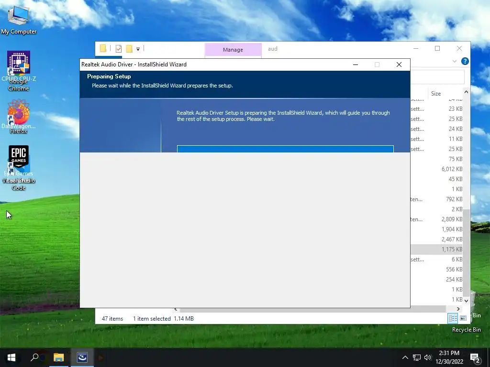Select the file row sized 254 KB
The image size is (490, 367).
[x=436, y=279]
